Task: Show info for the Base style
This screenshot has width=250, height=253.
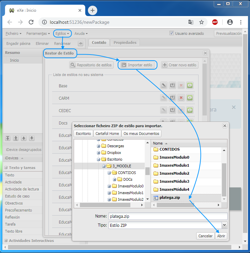Action: tap(190, 86)
